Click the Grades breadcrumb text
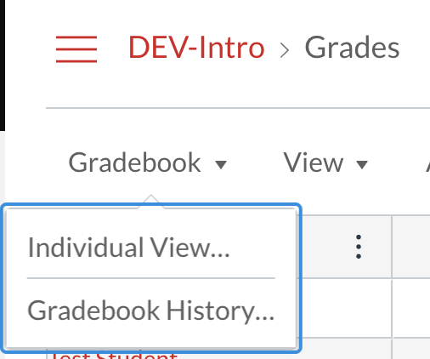Image resolution: width=430 pixels, height=359 pixels. pos(352,48)
